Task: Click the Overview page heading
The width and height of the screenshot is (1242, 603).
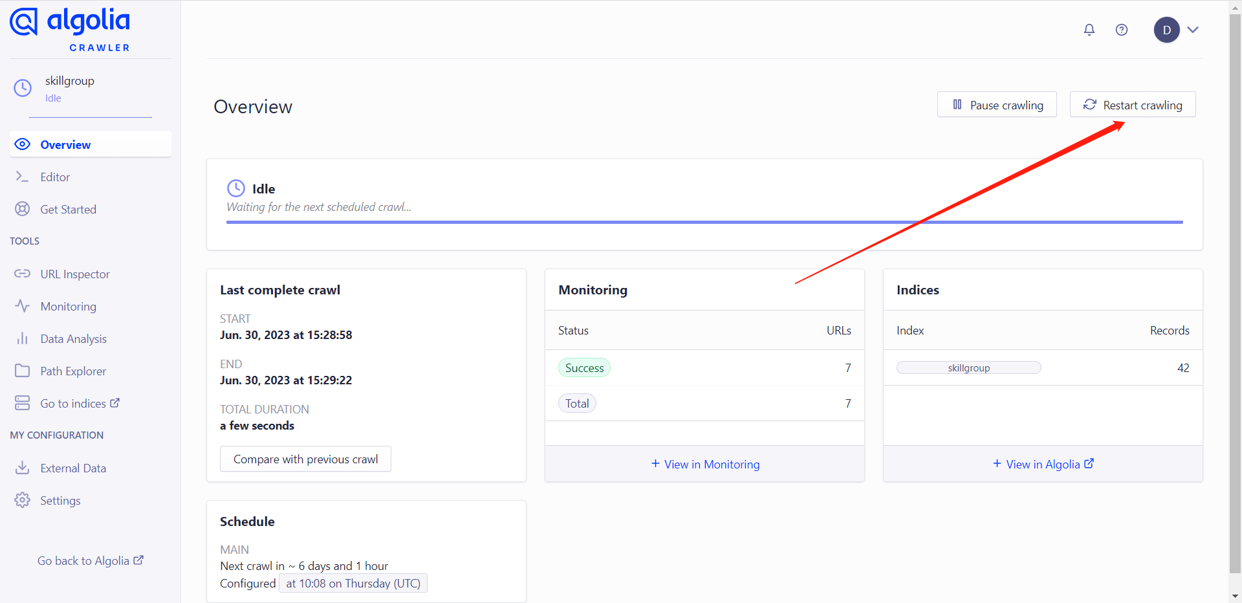Action: (253, 107)
